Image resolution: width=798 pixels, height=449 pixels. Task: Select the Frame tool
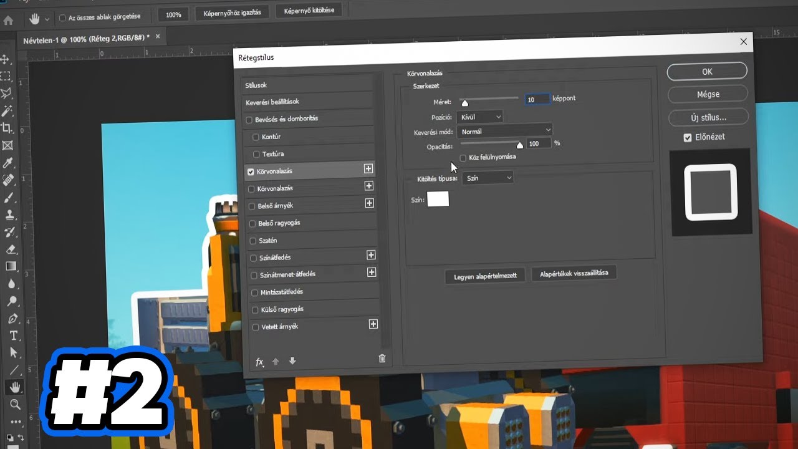7,146
